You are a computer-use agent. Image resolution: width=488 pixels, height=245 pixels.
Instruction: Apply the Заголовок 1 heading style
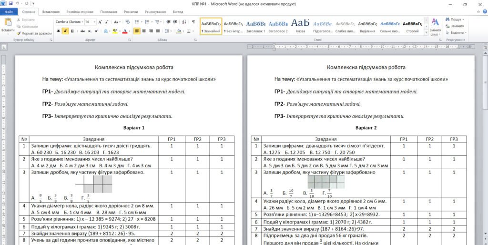coord(255,26)
